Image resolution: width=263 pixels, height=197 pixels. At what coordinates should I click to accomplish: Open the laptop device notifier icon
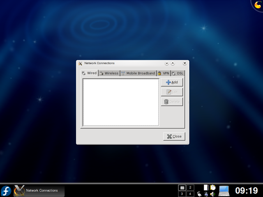pyautogui.click(x=224, y=191)
